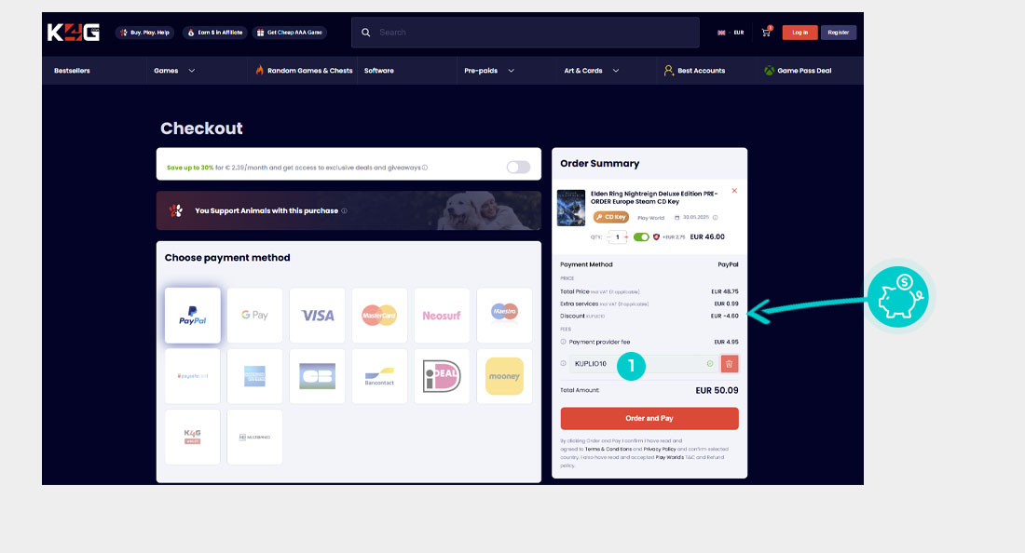Select iDEAL payment option
Screen dimensions: 1025x553
pos(442,376)
